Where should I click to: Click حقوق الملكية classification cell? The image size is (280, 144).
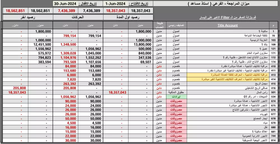click(176, 92)
